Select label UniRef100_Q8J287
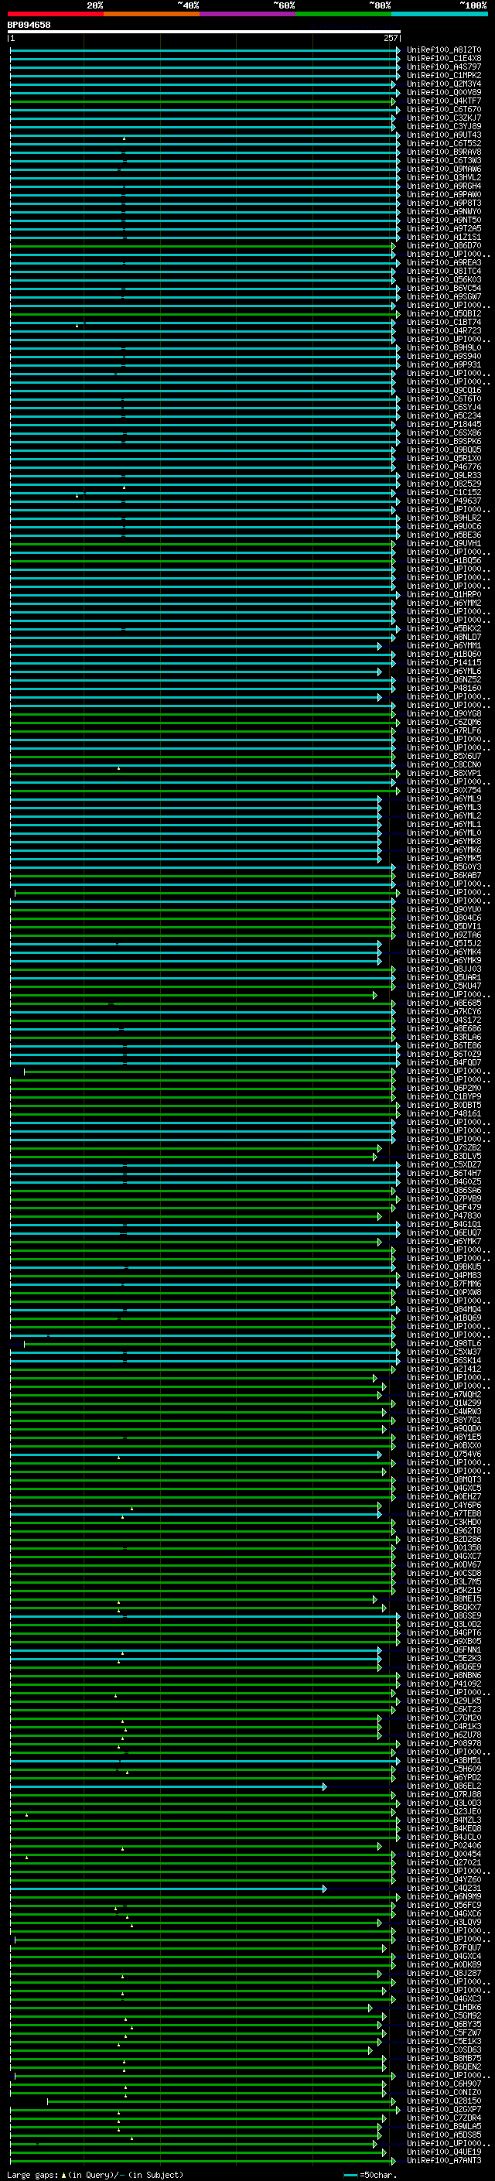Image resolution: width=495 pixels, height=2181 pixels. (444, 1974)
